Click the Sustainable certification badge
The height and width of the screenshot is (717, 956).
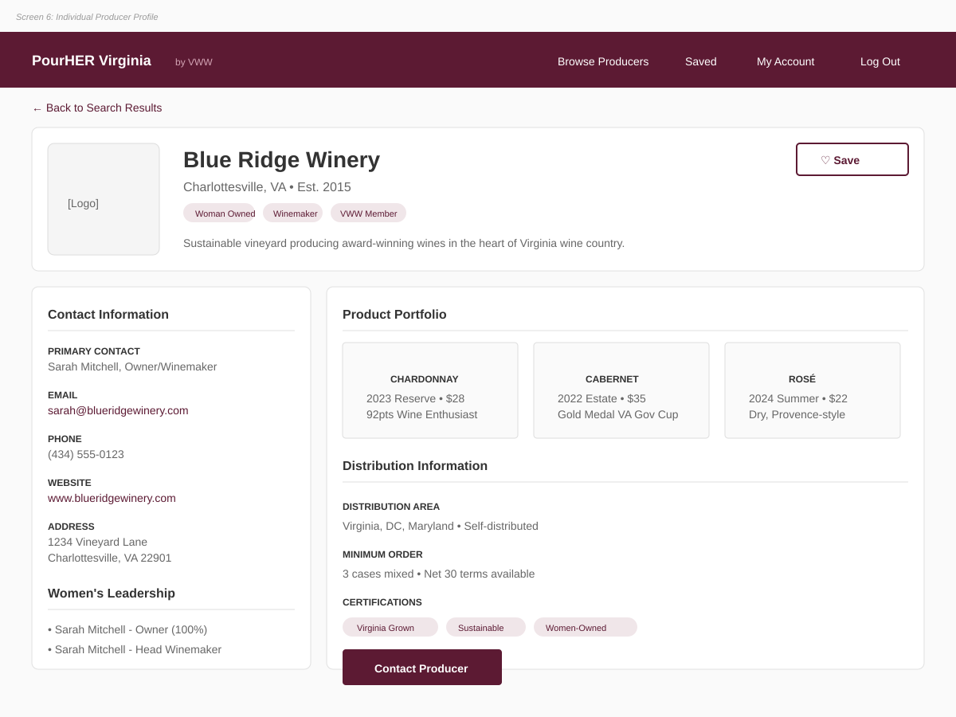point(486,627)
